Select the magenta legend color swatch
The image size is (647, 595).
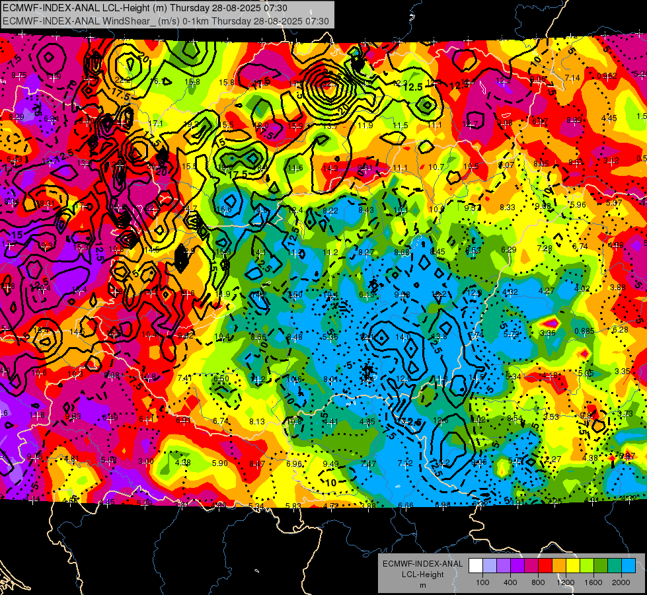[x=531, y=566]
